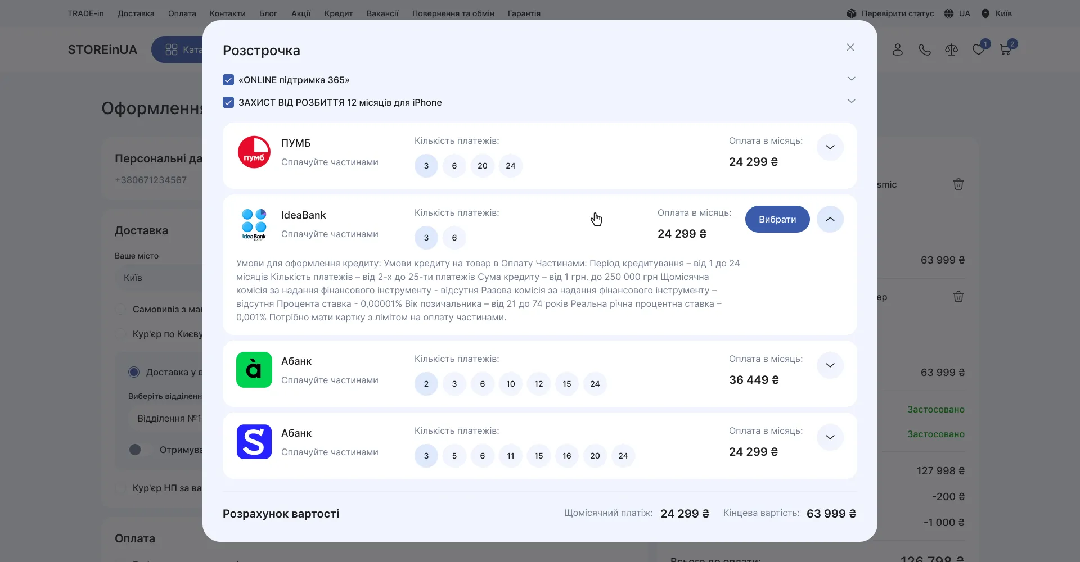This screenshot has width=1080, height=562.
Task: Open the Кредит menu item
Action: coord(339,13)
